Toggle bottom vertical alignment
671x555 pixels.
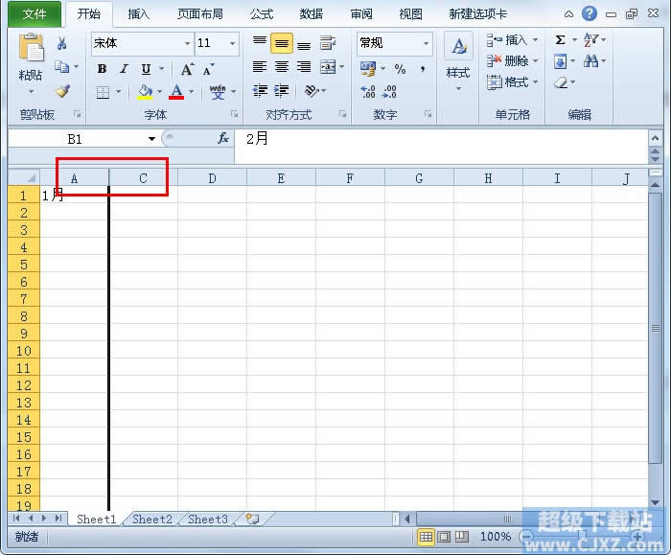pos(304,44)
